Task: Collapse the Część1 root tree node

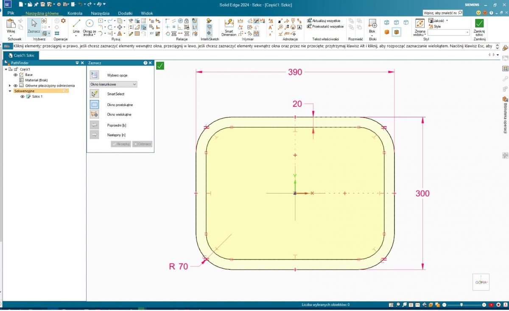Action: pos(6,69)
